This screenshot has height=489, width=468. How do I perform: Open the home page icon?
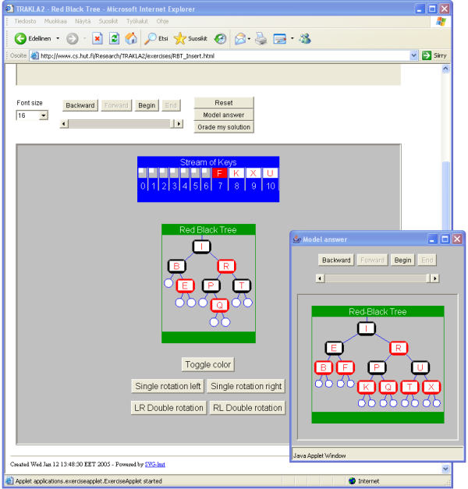131,38
